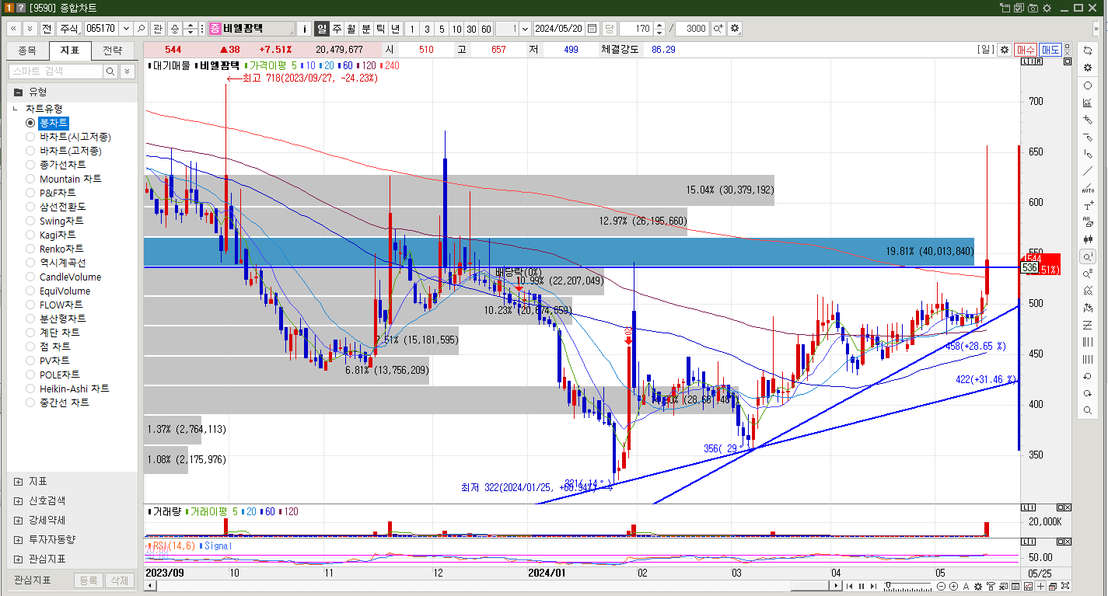Viewport: 1108px width, 596px height.
Task: Expand smart search options chevron
Action: coord(128,71)
